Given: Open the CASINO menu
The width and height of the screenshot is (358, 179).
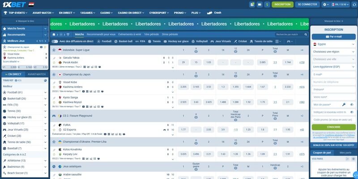Looking at the screenshot, I should 107,13.
